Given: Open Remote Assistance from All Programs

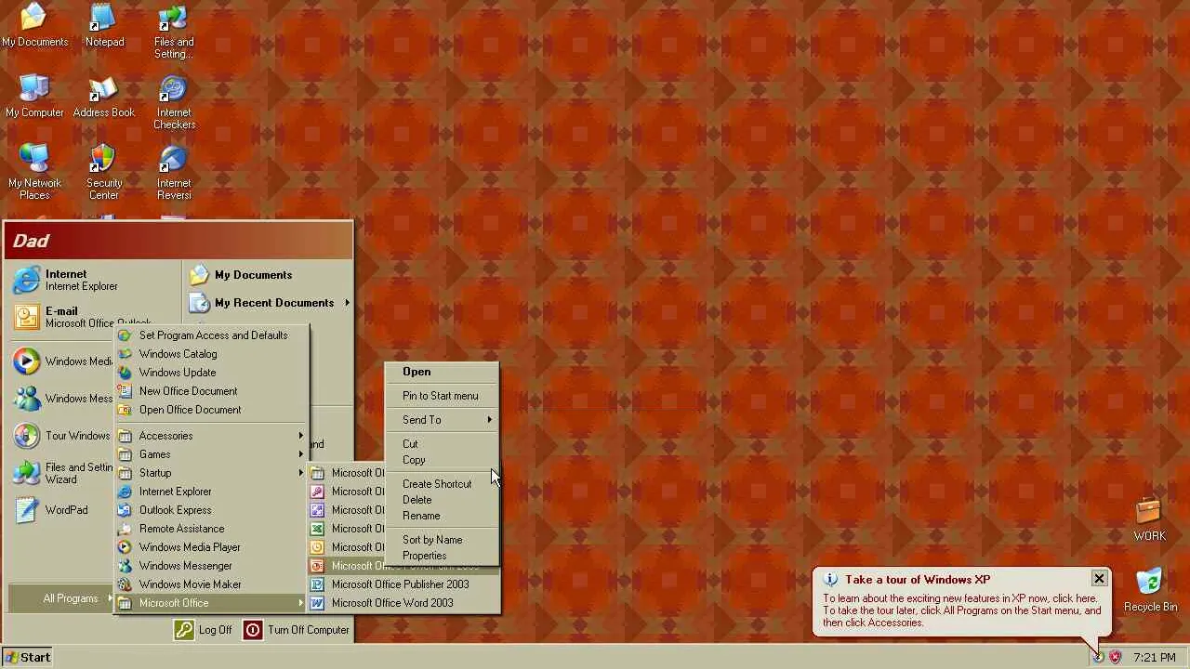Looking at the screenshot, I should 211,529.
